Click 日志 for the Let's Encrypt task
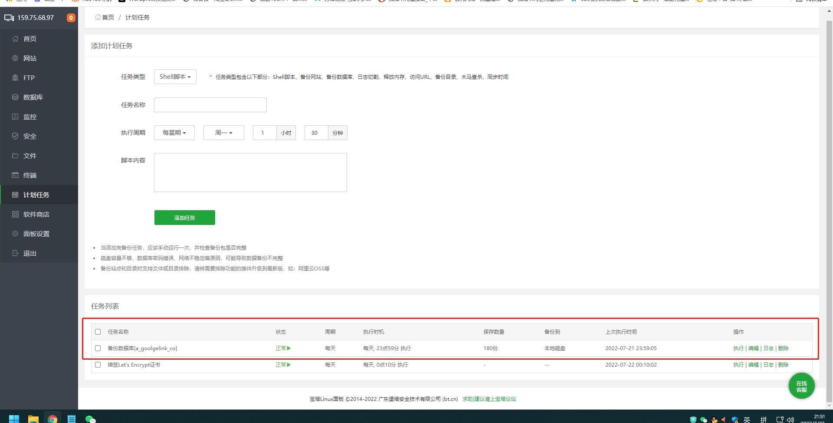This screenshot has width=833, height=423. (x=768, y=364)
